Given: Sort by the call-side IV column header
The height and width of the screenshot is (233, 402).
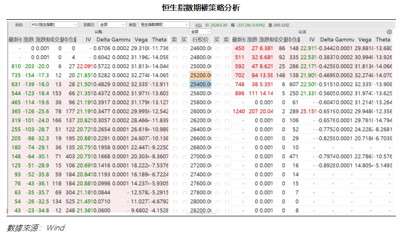Looking at the screenshot, I should coord(88,39).
